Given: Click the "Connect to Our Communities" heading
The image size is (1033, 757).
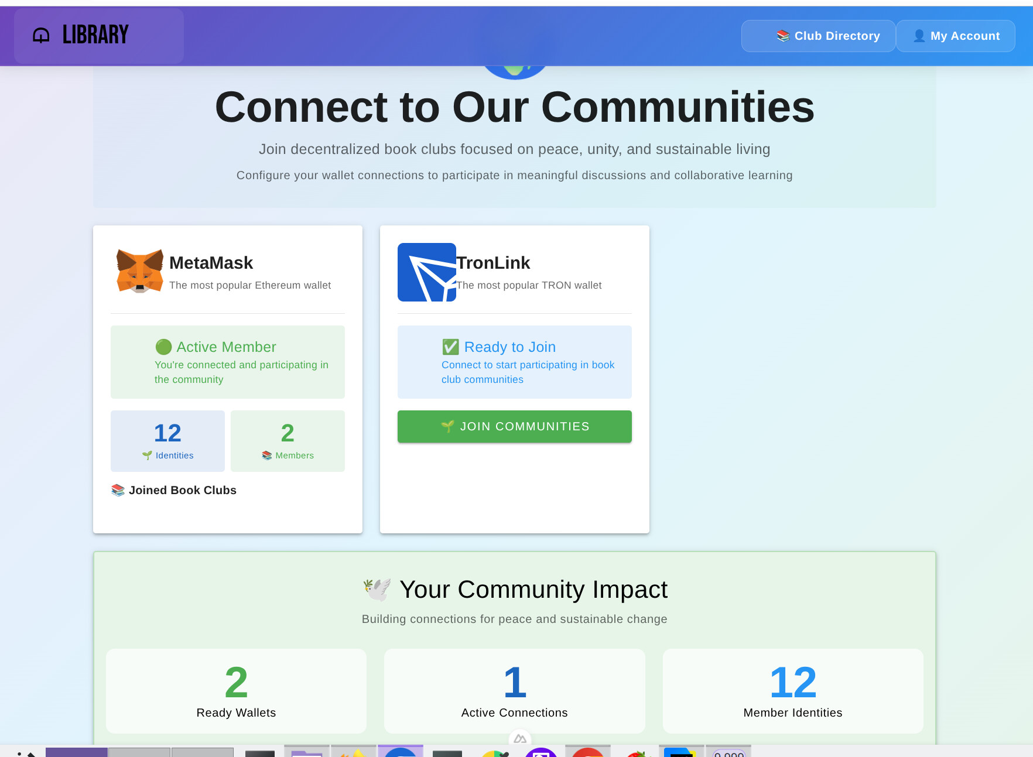Looking at the screenshot, I should pos(515,107).
